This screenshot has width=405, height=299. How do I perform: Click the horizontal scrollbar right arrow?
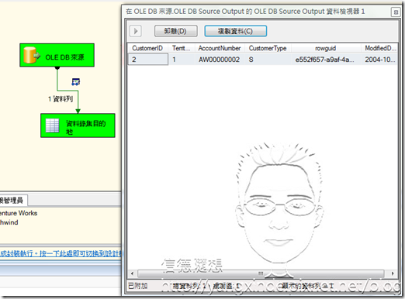393,273
